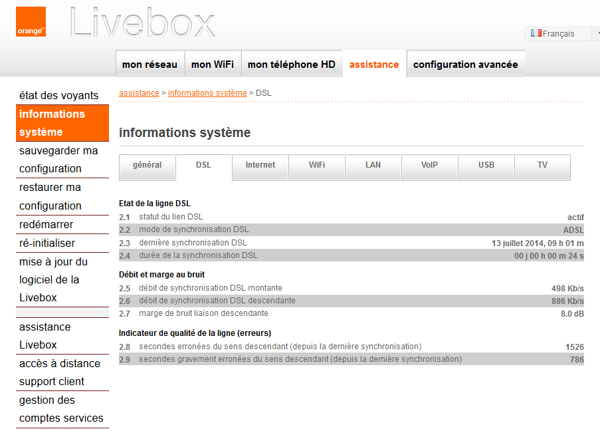Select the 'mon téléphone HD' tab
This screenshot has height=441, width=600.
[x=292, y=64]
